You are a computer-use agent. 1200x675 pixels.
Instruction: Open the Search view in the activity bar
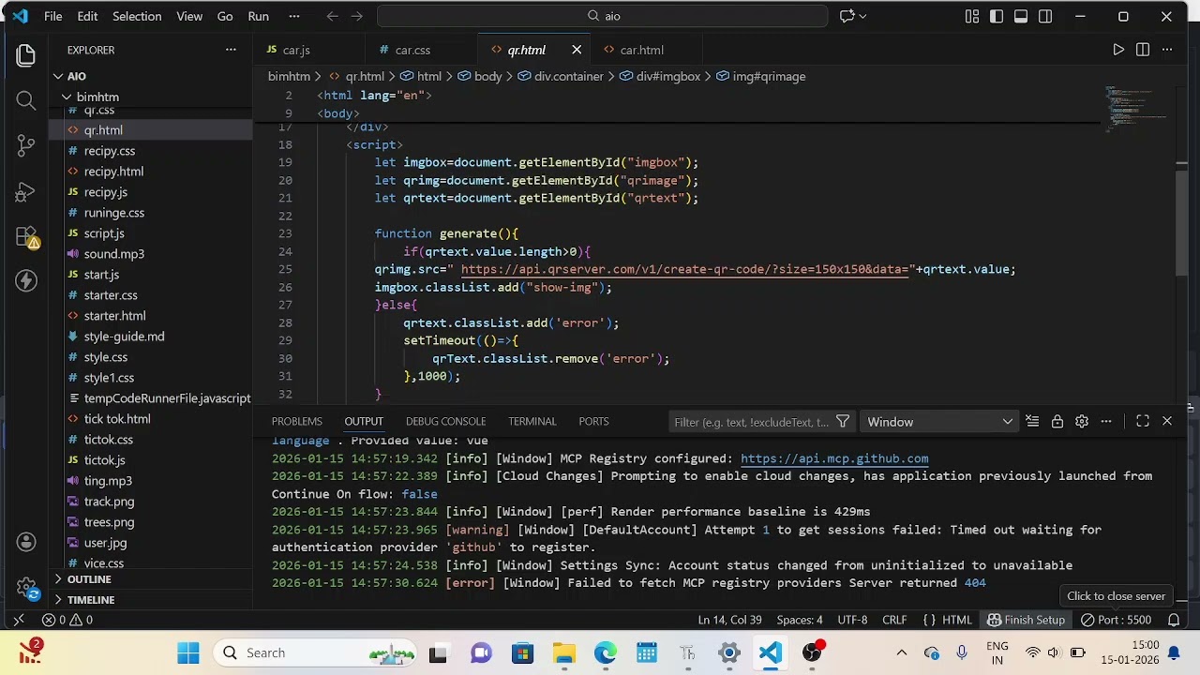click(25, 100)
